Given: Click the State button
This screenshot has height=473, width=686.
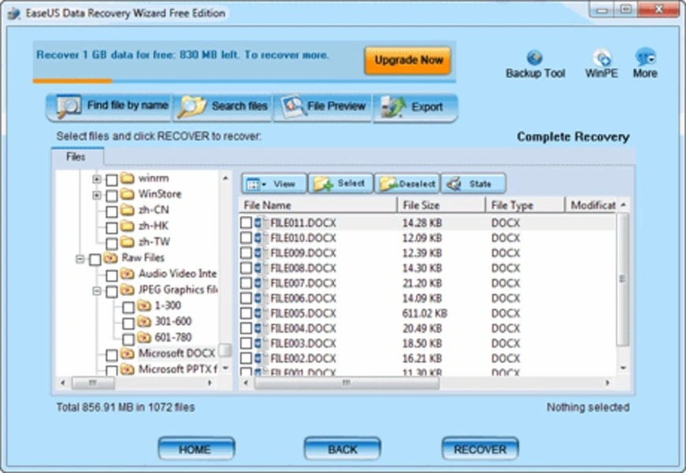Looking at the screenshot, I should click(473, 183).
